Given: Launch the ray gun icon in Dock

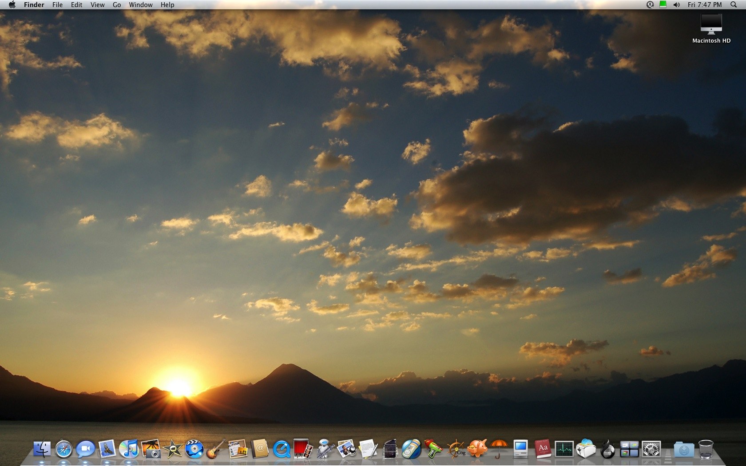Looking at the screenshot, I should pyautogui.click(x=433, y=449).
